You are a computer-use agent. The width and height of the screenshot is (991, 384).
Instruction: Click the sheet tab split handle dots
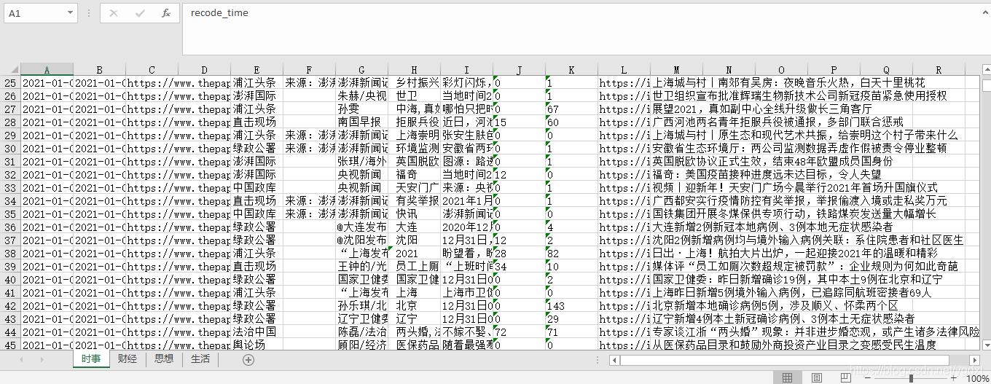(598, 360)
